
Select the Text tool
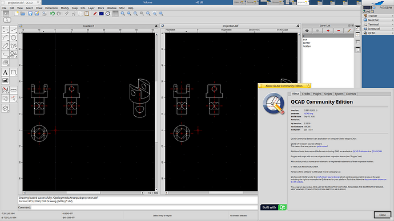pos(5,72)
